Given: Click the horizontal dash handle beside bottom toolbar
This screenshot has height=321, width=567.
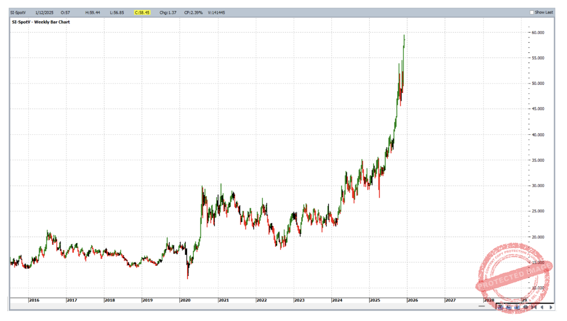Looking at the screenshot, I should [481, 306].
